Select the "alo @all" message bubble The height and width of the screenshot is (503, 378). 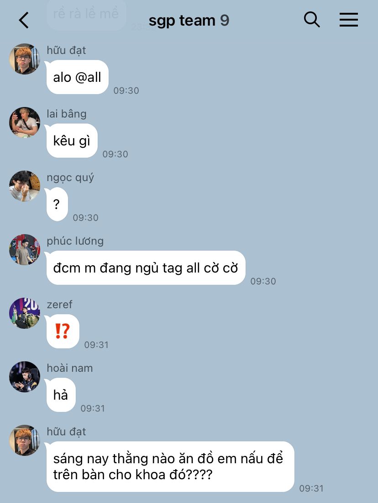click(77, 77)
